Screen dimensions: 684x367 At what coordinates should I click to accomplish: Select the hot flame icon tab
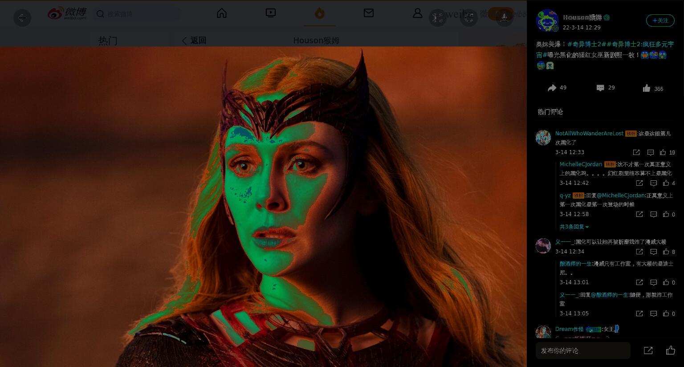(x=320, y=14)
